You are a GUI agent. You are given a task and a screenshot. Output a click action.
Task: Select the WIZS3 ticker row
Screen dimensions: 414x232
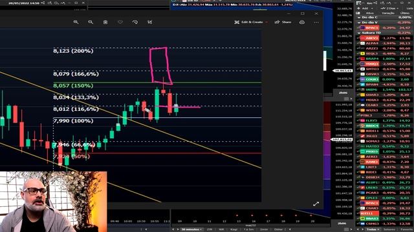point(385,110)
